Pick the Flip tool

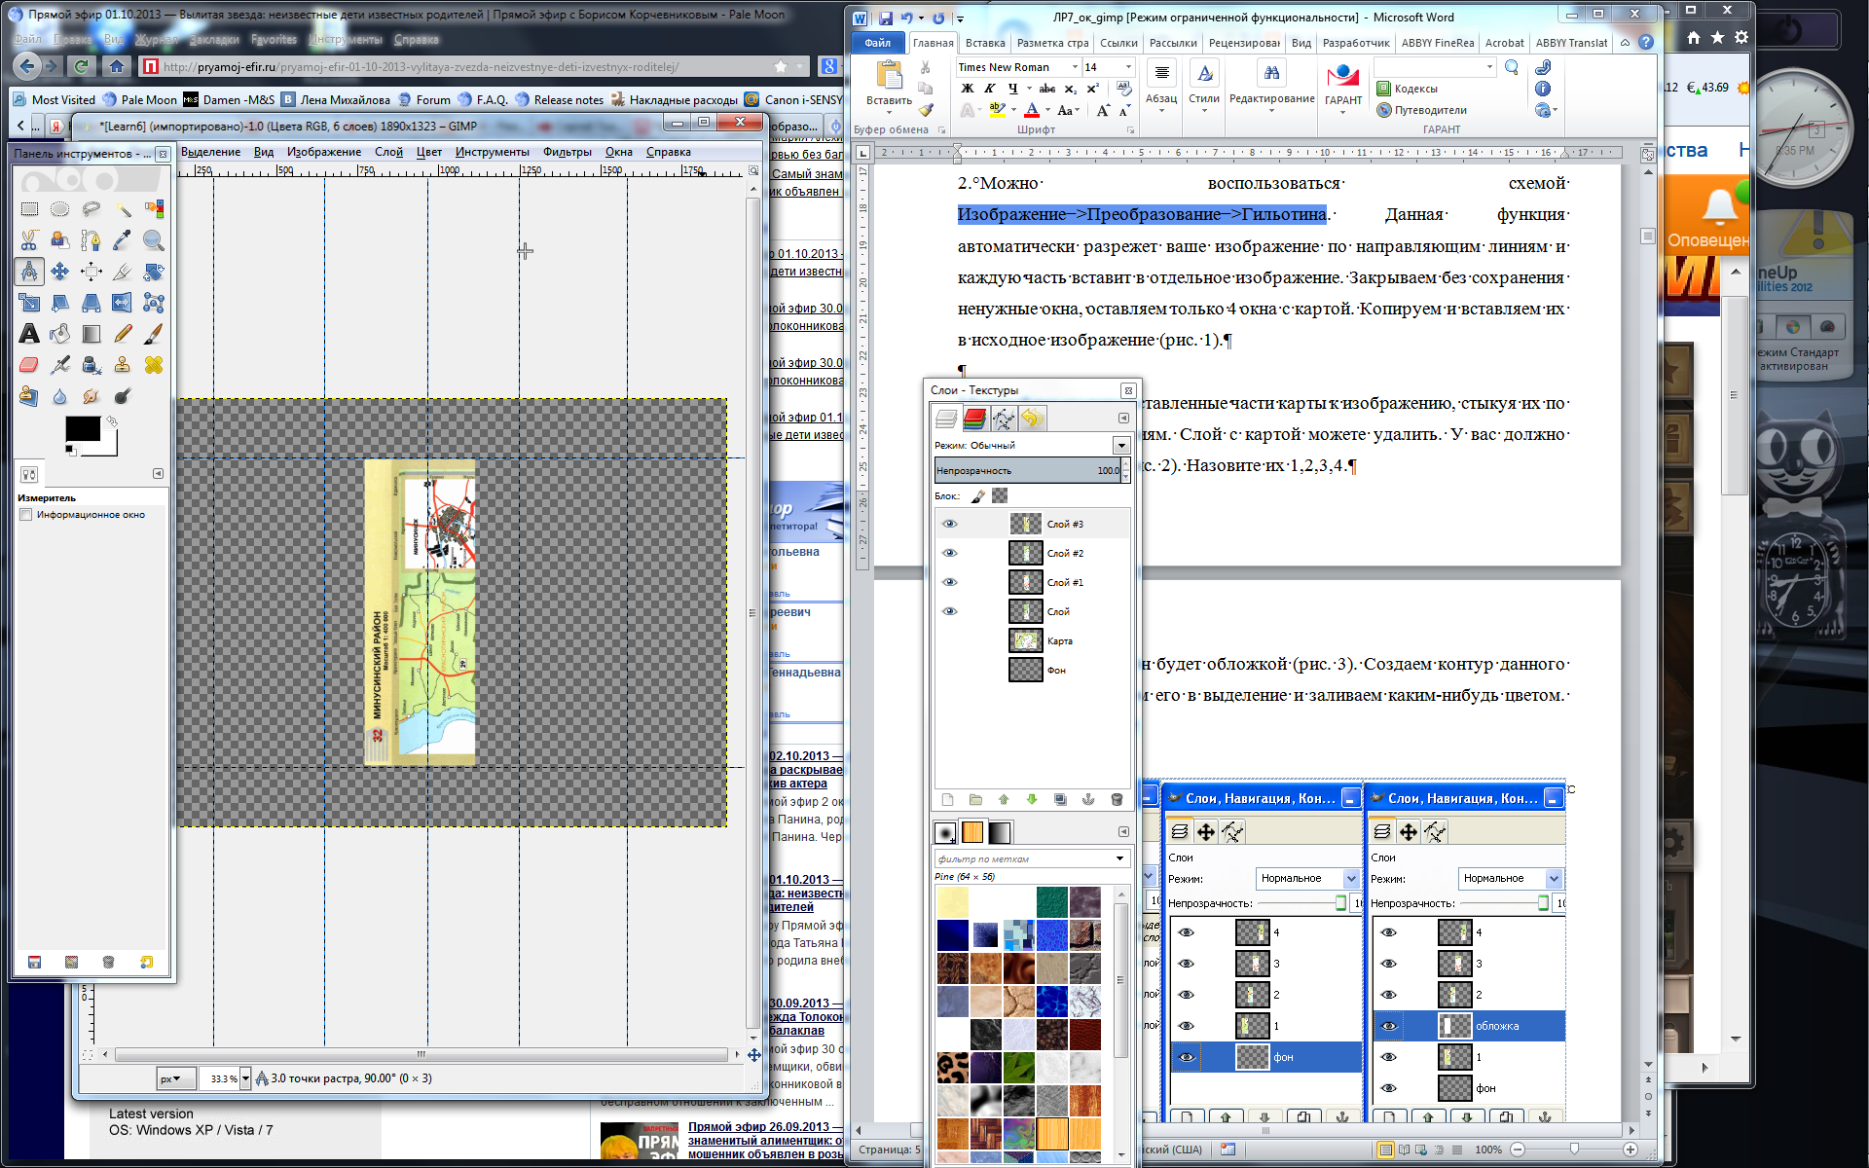click(x=123, y=303)
